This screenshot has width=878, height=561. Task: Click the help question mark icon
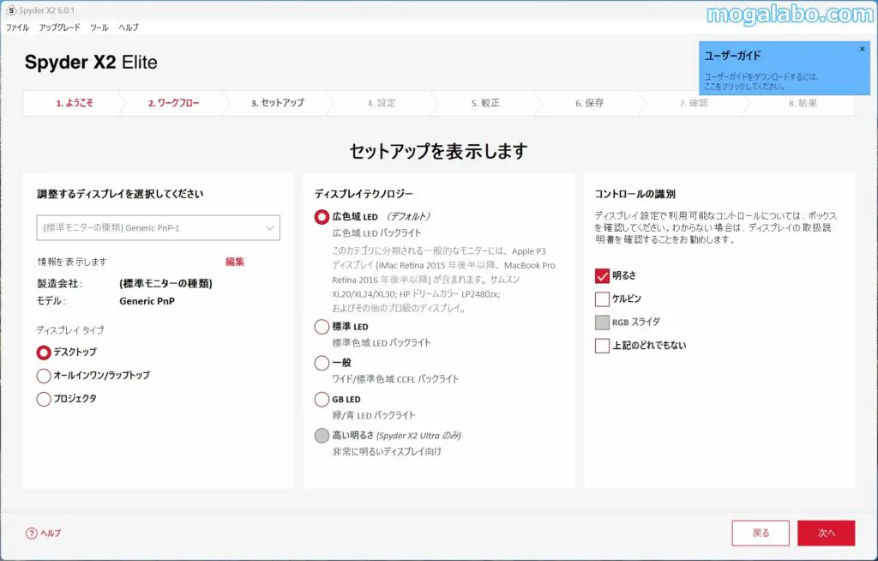pos(32,533)
